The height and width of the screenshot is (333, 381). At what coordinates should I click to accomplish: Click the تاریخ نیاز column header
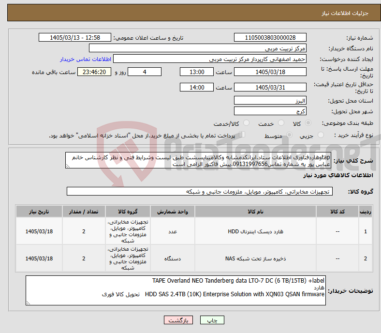click(39, 212)
